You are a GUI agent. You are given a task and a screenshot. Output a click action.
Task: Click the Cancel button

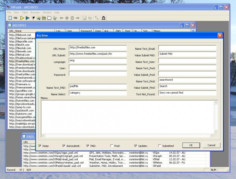point(211,145)
